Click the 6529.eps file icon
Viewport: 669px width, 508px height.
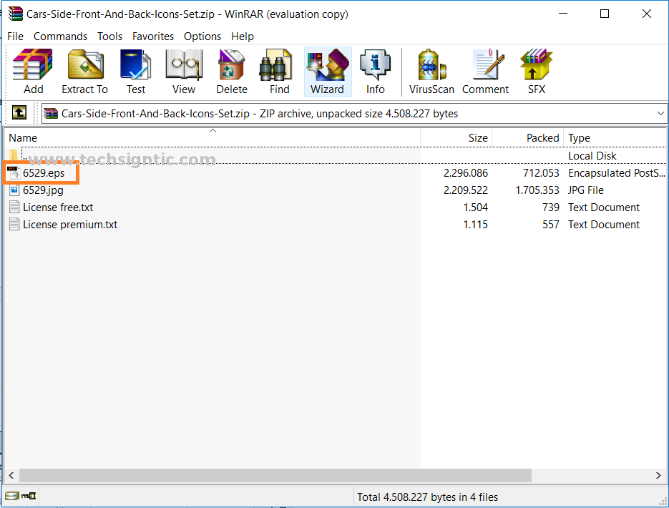point(14,173)
